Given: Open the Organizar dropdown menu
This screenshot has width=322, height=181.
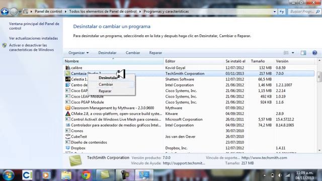Looking at the screenshot, I should coord(78,53).
